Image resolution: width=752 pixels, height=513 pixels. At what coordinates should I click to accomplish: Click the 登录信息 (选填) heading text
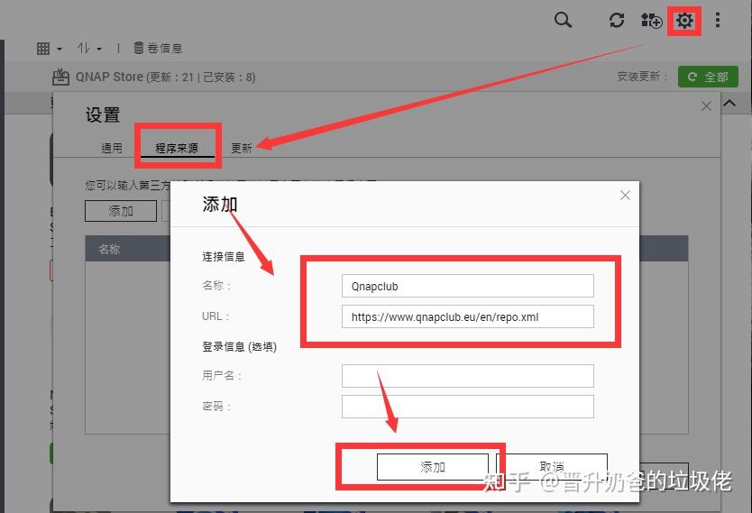(x=239, y=346)
